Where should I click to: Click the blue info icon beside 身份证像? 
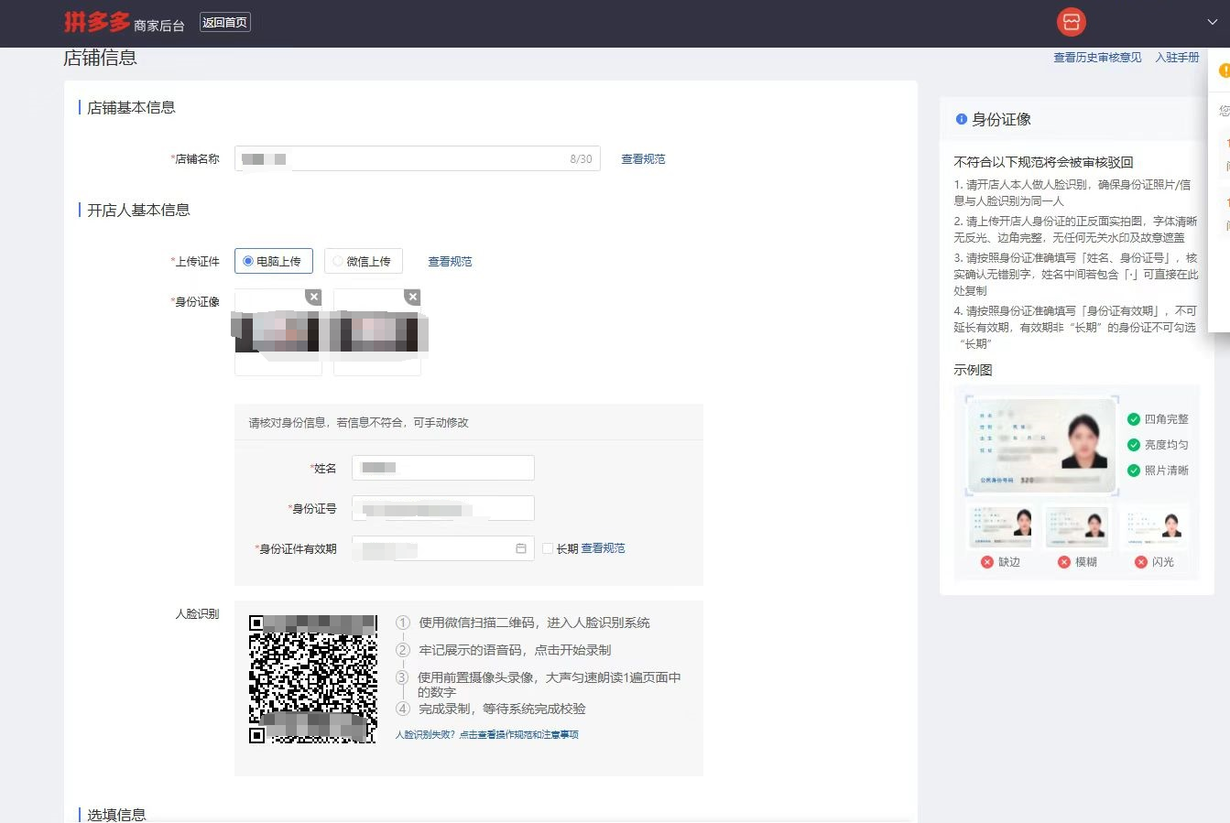[x=961, y=119]
